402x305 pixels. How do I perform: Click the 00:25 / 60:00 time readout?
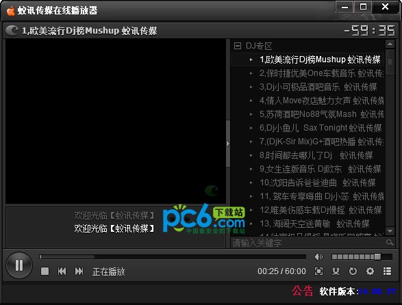pyautogui.click(x=281, y=271)
